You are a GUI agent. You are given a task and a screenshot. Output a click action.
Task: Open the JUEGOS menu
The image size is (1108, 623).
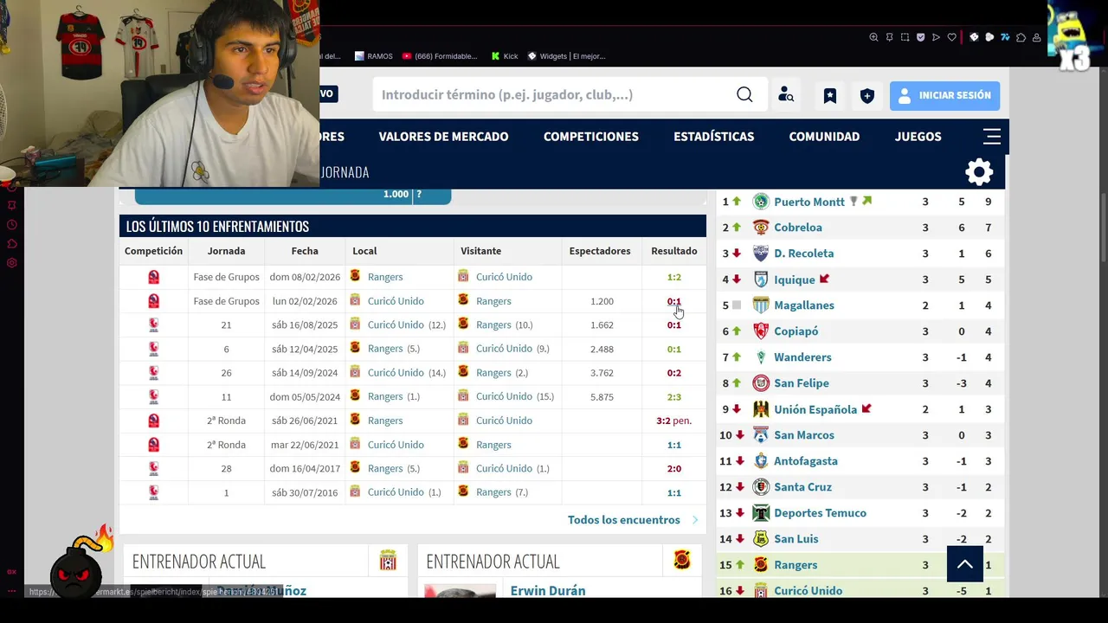tap(918, 137)
